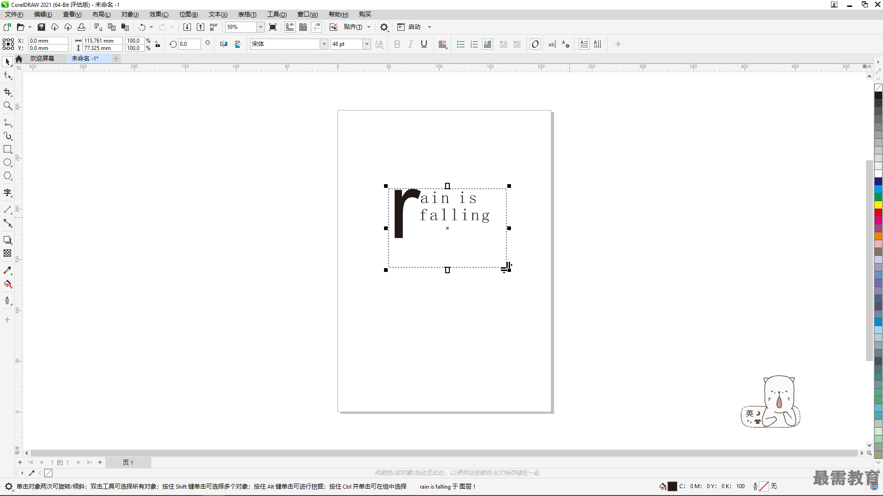The height and width of the screenshot is (496, 883).
Task: Open the 购买 menu item
Action: [365, 14]
